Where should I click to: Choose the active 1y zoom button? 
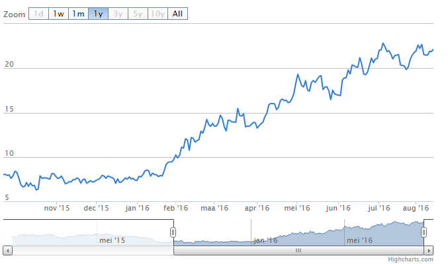click(x=98, y=13)
